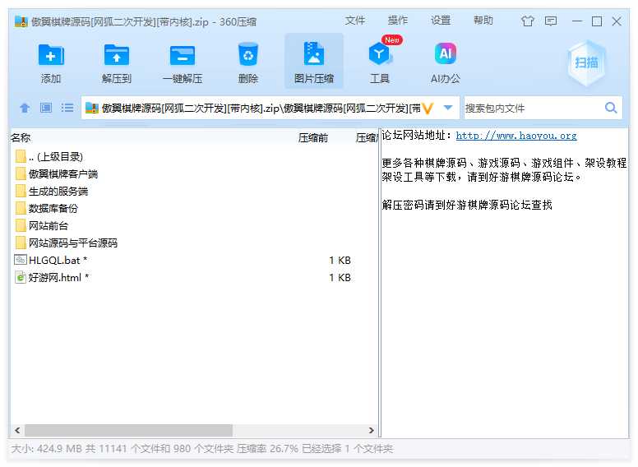The width and height of the screenshot is (638, 467).
Task: Close the 360压缩 window
Action: coord(617,21)
